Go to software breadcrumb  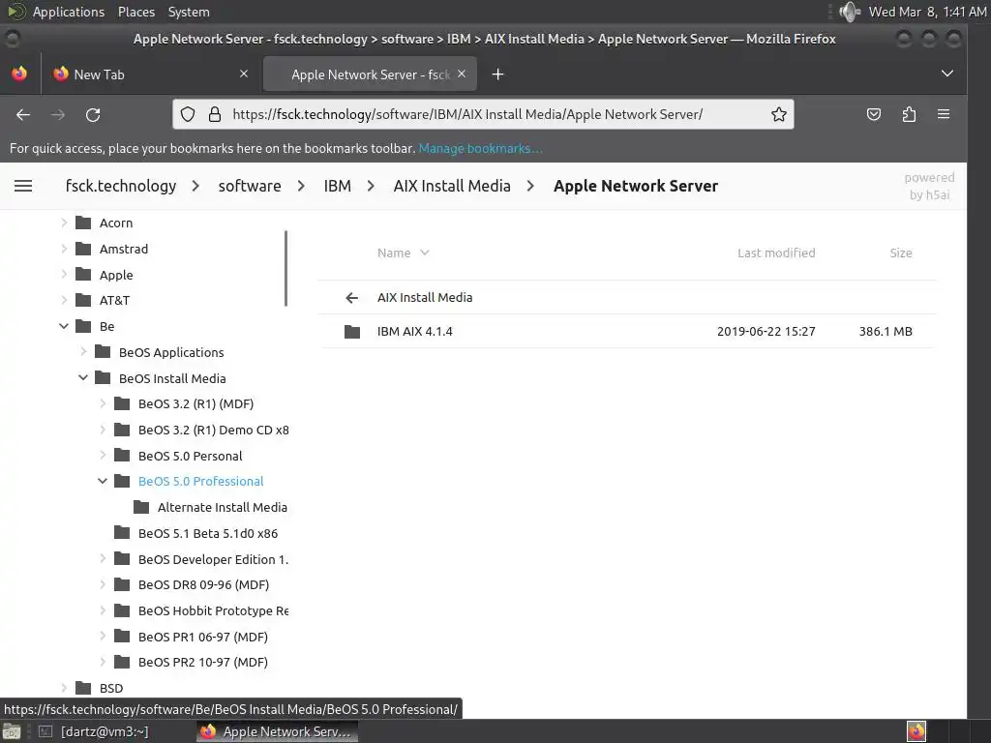(x=250, y=186)
